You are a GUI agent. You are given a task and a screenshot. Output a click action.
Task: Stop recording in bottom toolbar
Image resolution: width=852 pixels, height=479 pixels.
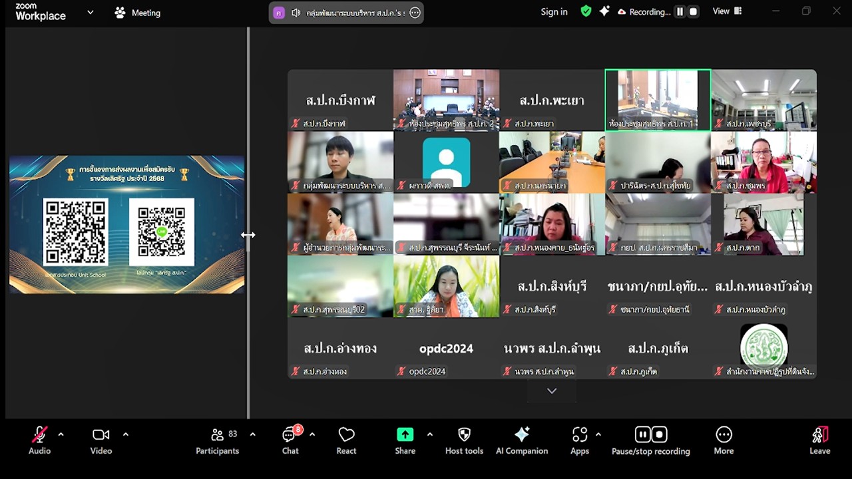point(659,434)
